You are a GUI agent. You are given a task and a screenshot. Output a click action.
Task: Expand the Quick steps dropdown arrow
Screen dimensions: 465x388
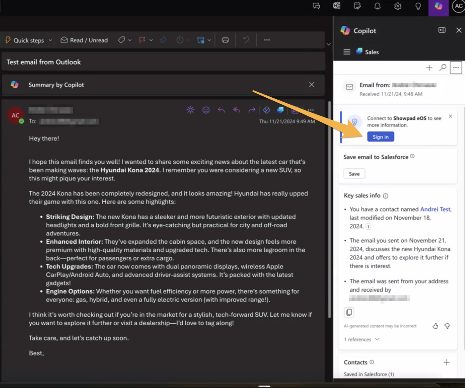point(50,40)
